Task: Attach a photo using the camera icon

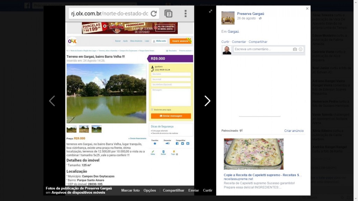Action: 295,49
